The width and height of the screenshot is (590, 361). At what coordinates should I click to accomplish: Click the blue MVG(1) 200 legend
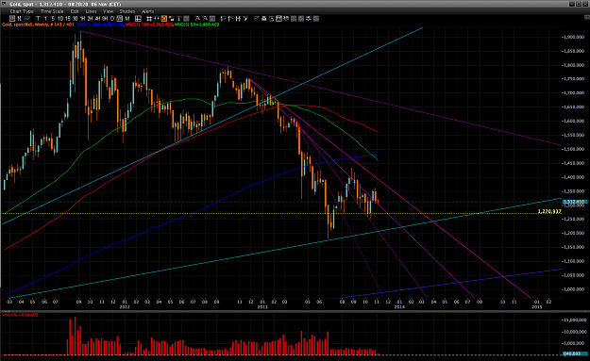(100, 25)
